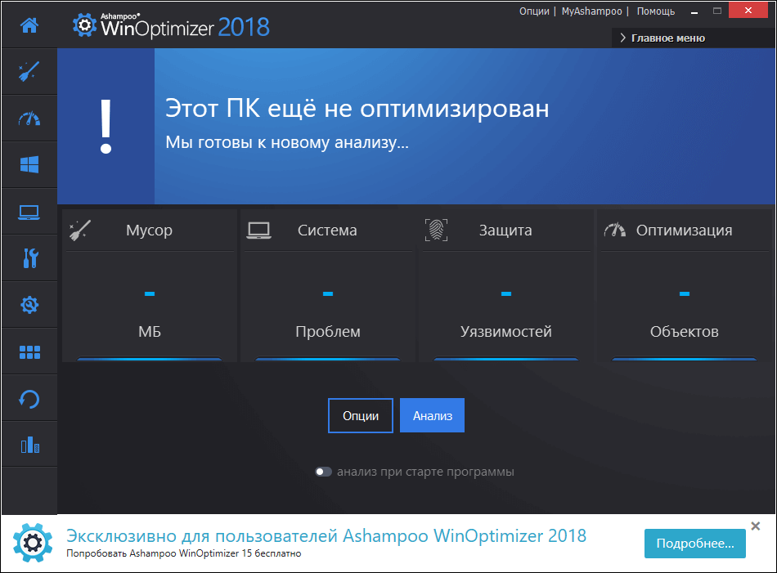
Task: Toggle анализ при старте программы switch
Action: coord(324,472)
